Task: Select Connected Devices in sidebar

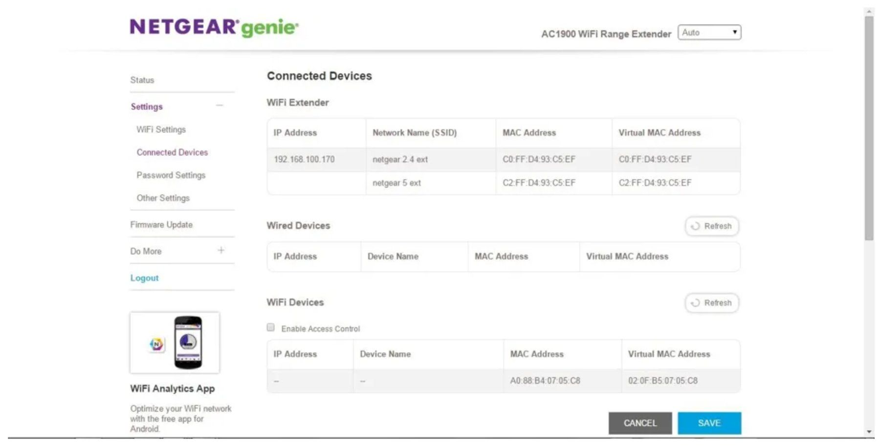Action: (172, 152)
